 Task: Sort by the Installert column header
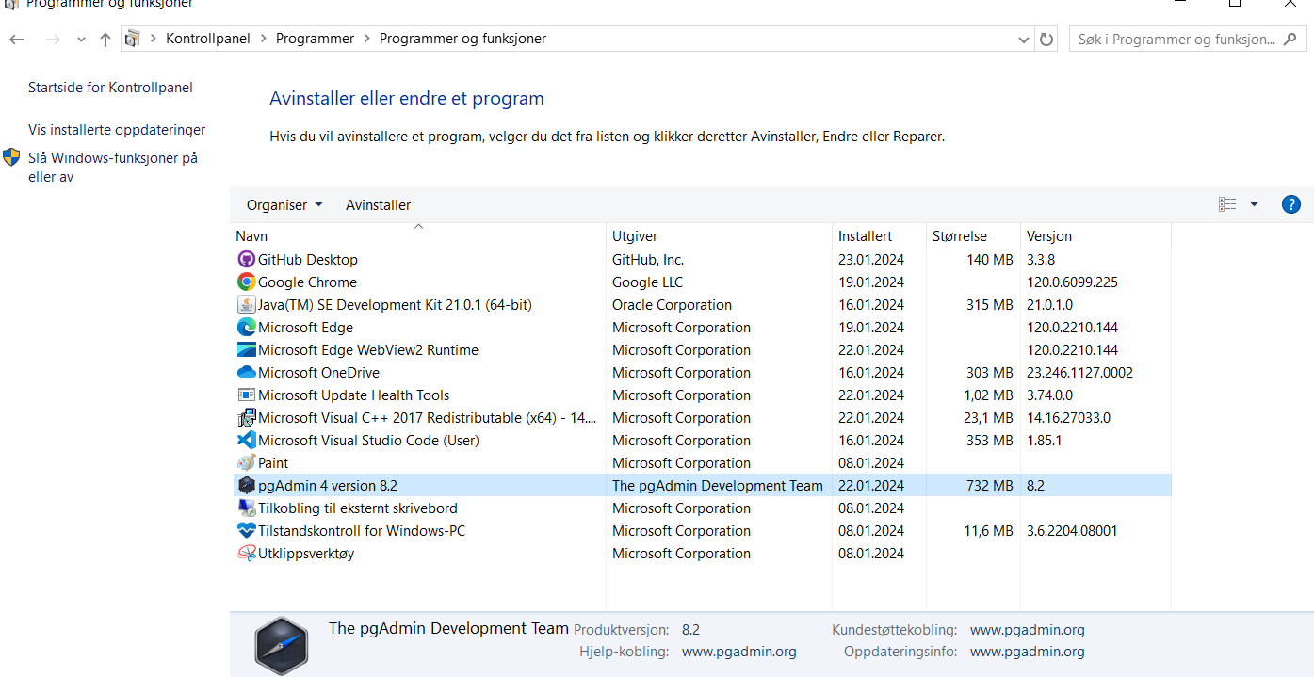coord(880,236)
